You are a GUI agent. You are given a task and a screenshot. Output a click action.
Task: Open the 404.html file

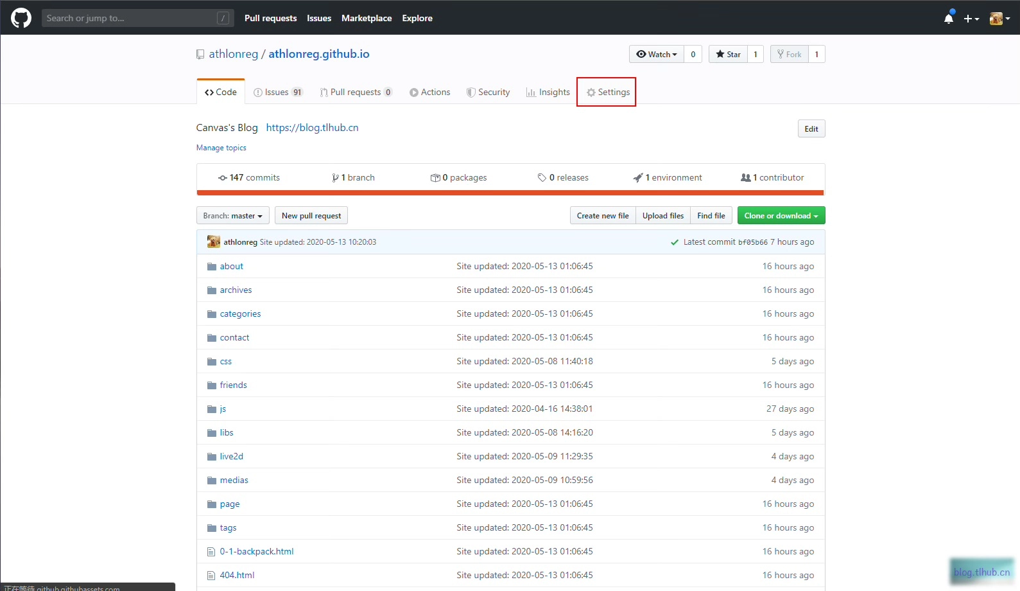[x=237, y=576]
